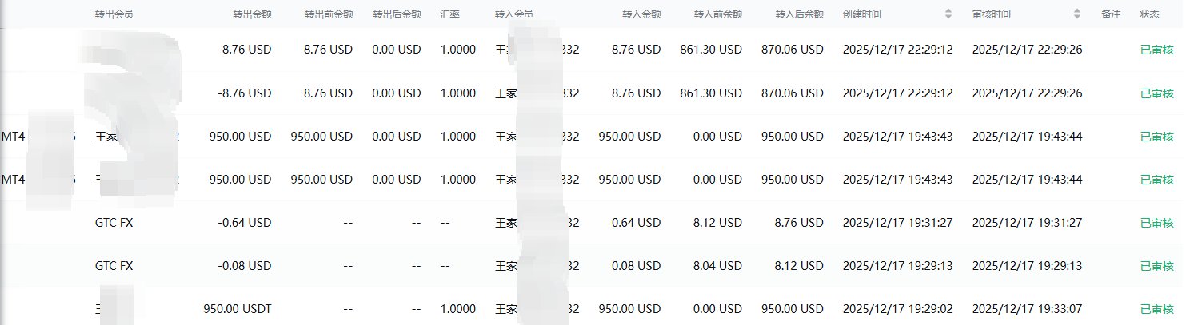The image size is (1202, 325).
Task: Click the 转出后金额 column header
Action: 397,14
